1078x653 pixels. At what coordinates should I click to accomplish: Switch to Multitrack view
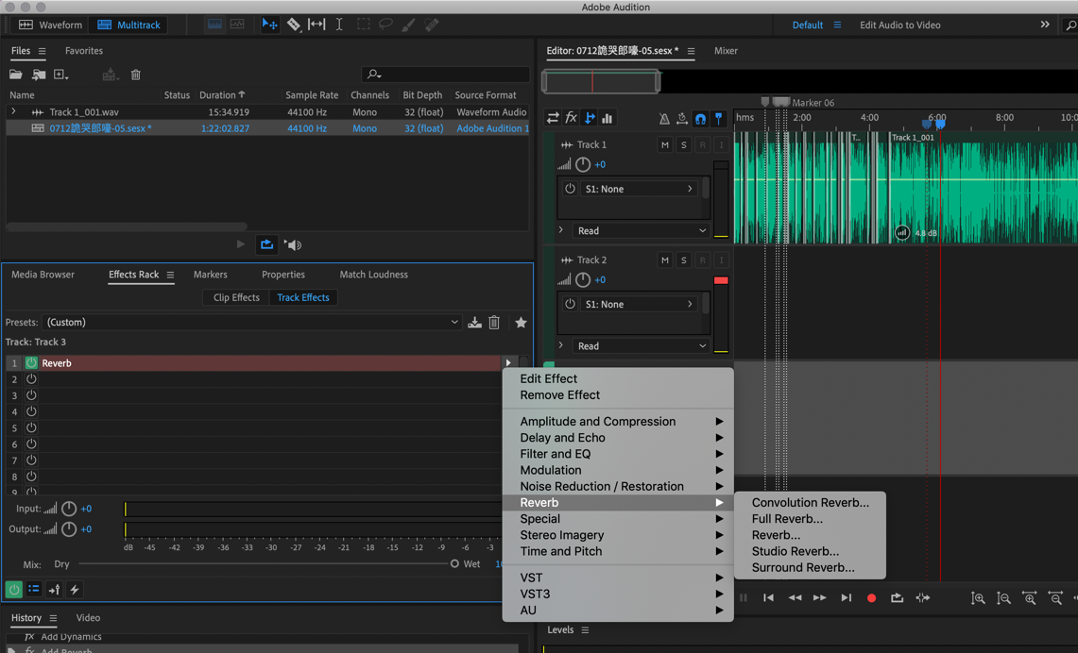128,25
